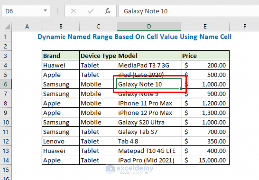The height and width of the screenshot is (180, 259).
Task: Select the 1,300.00 price cell
Action: (205, 113)
